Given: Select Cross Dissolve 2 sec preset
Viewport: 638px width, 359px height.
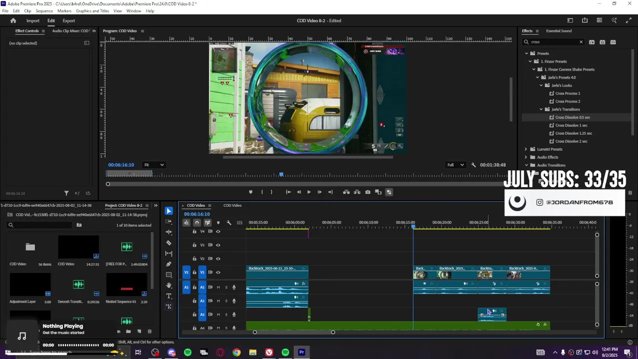Looking at the screenshot, I should (571, 141).
